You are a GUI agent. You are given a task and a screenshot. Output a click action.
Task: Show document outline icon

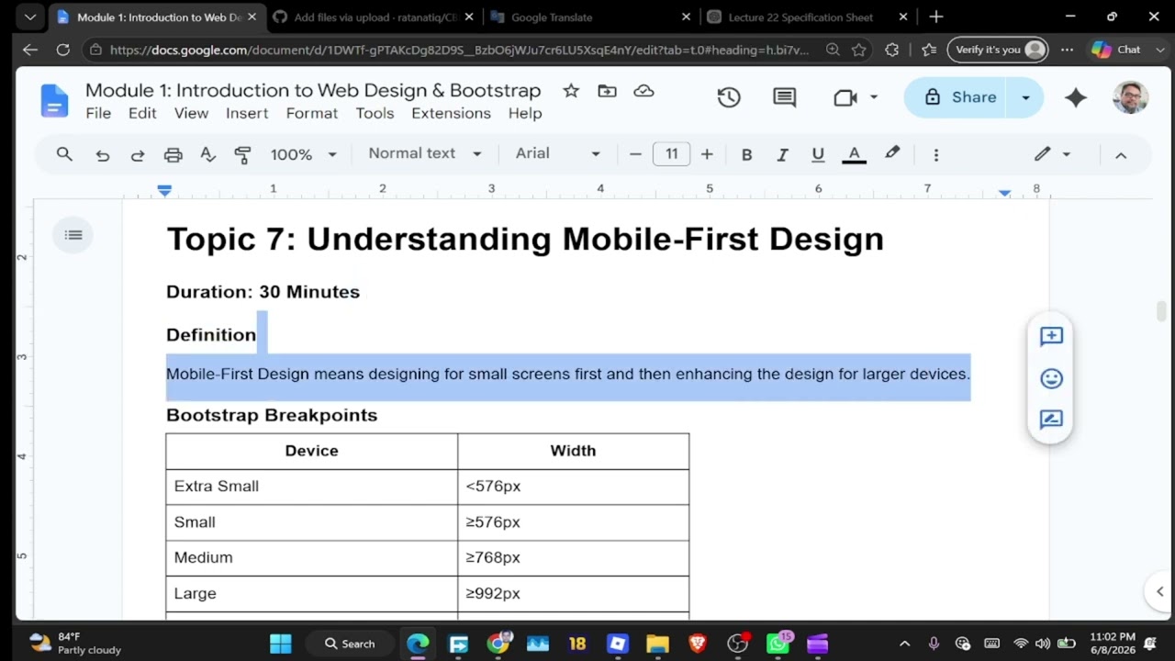click(73, 235)
